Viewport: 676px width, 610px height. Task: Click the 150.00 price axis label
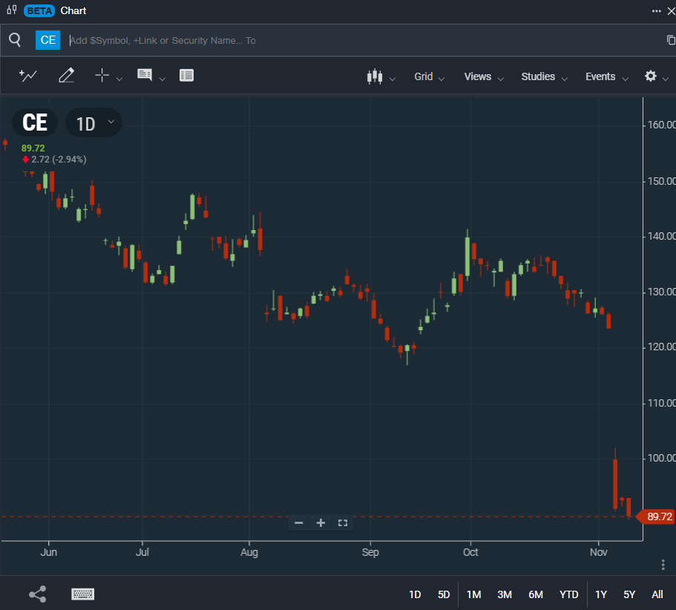coord(661,182)
